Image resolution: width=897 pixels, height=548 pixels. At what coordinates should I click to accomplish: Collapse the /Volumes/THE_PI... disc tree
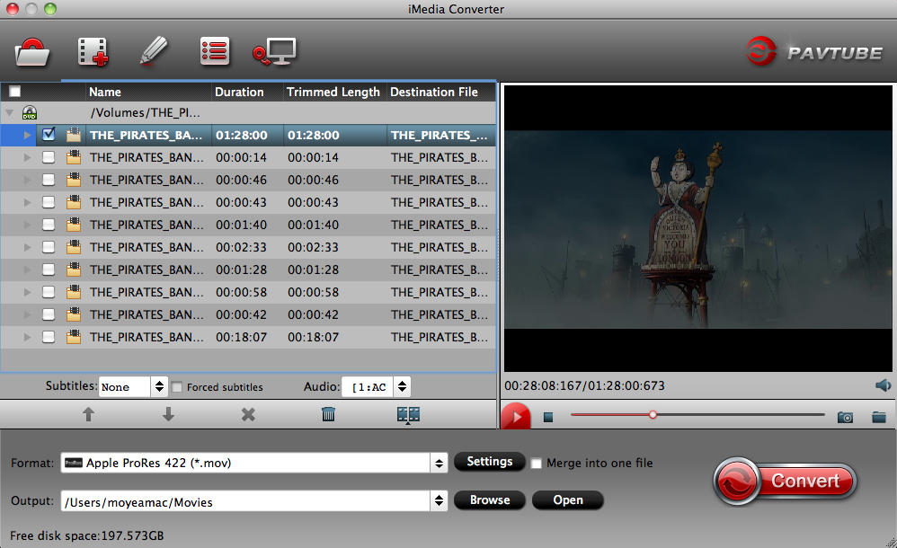coord(10,112)
